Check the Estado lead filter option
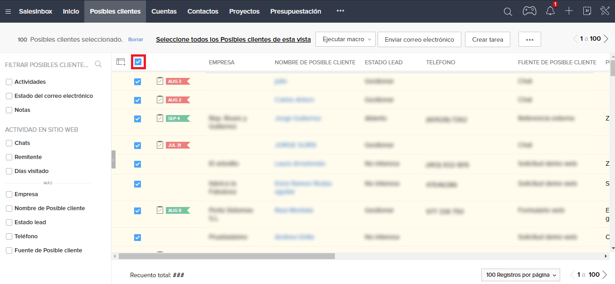615x284 pixels. 9,222
